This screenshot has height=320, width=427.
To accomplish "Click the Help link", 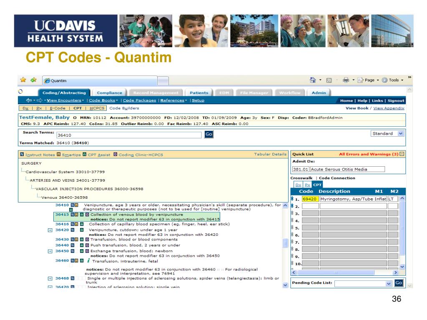I will pos(362,101).
